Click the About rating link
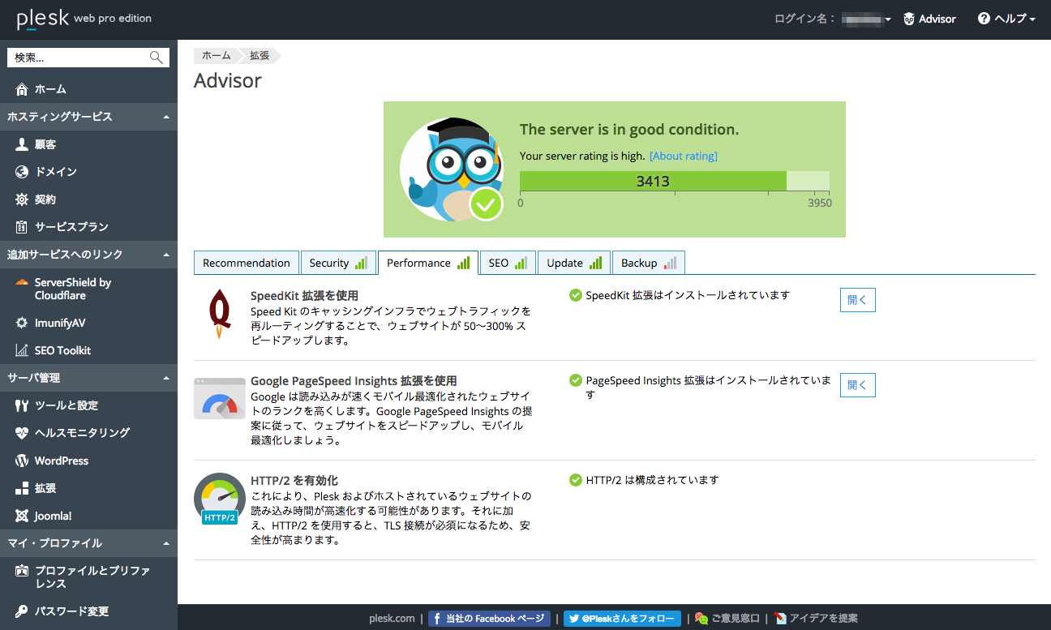Viewport: 1051px width, 630px height. [683, 156]
